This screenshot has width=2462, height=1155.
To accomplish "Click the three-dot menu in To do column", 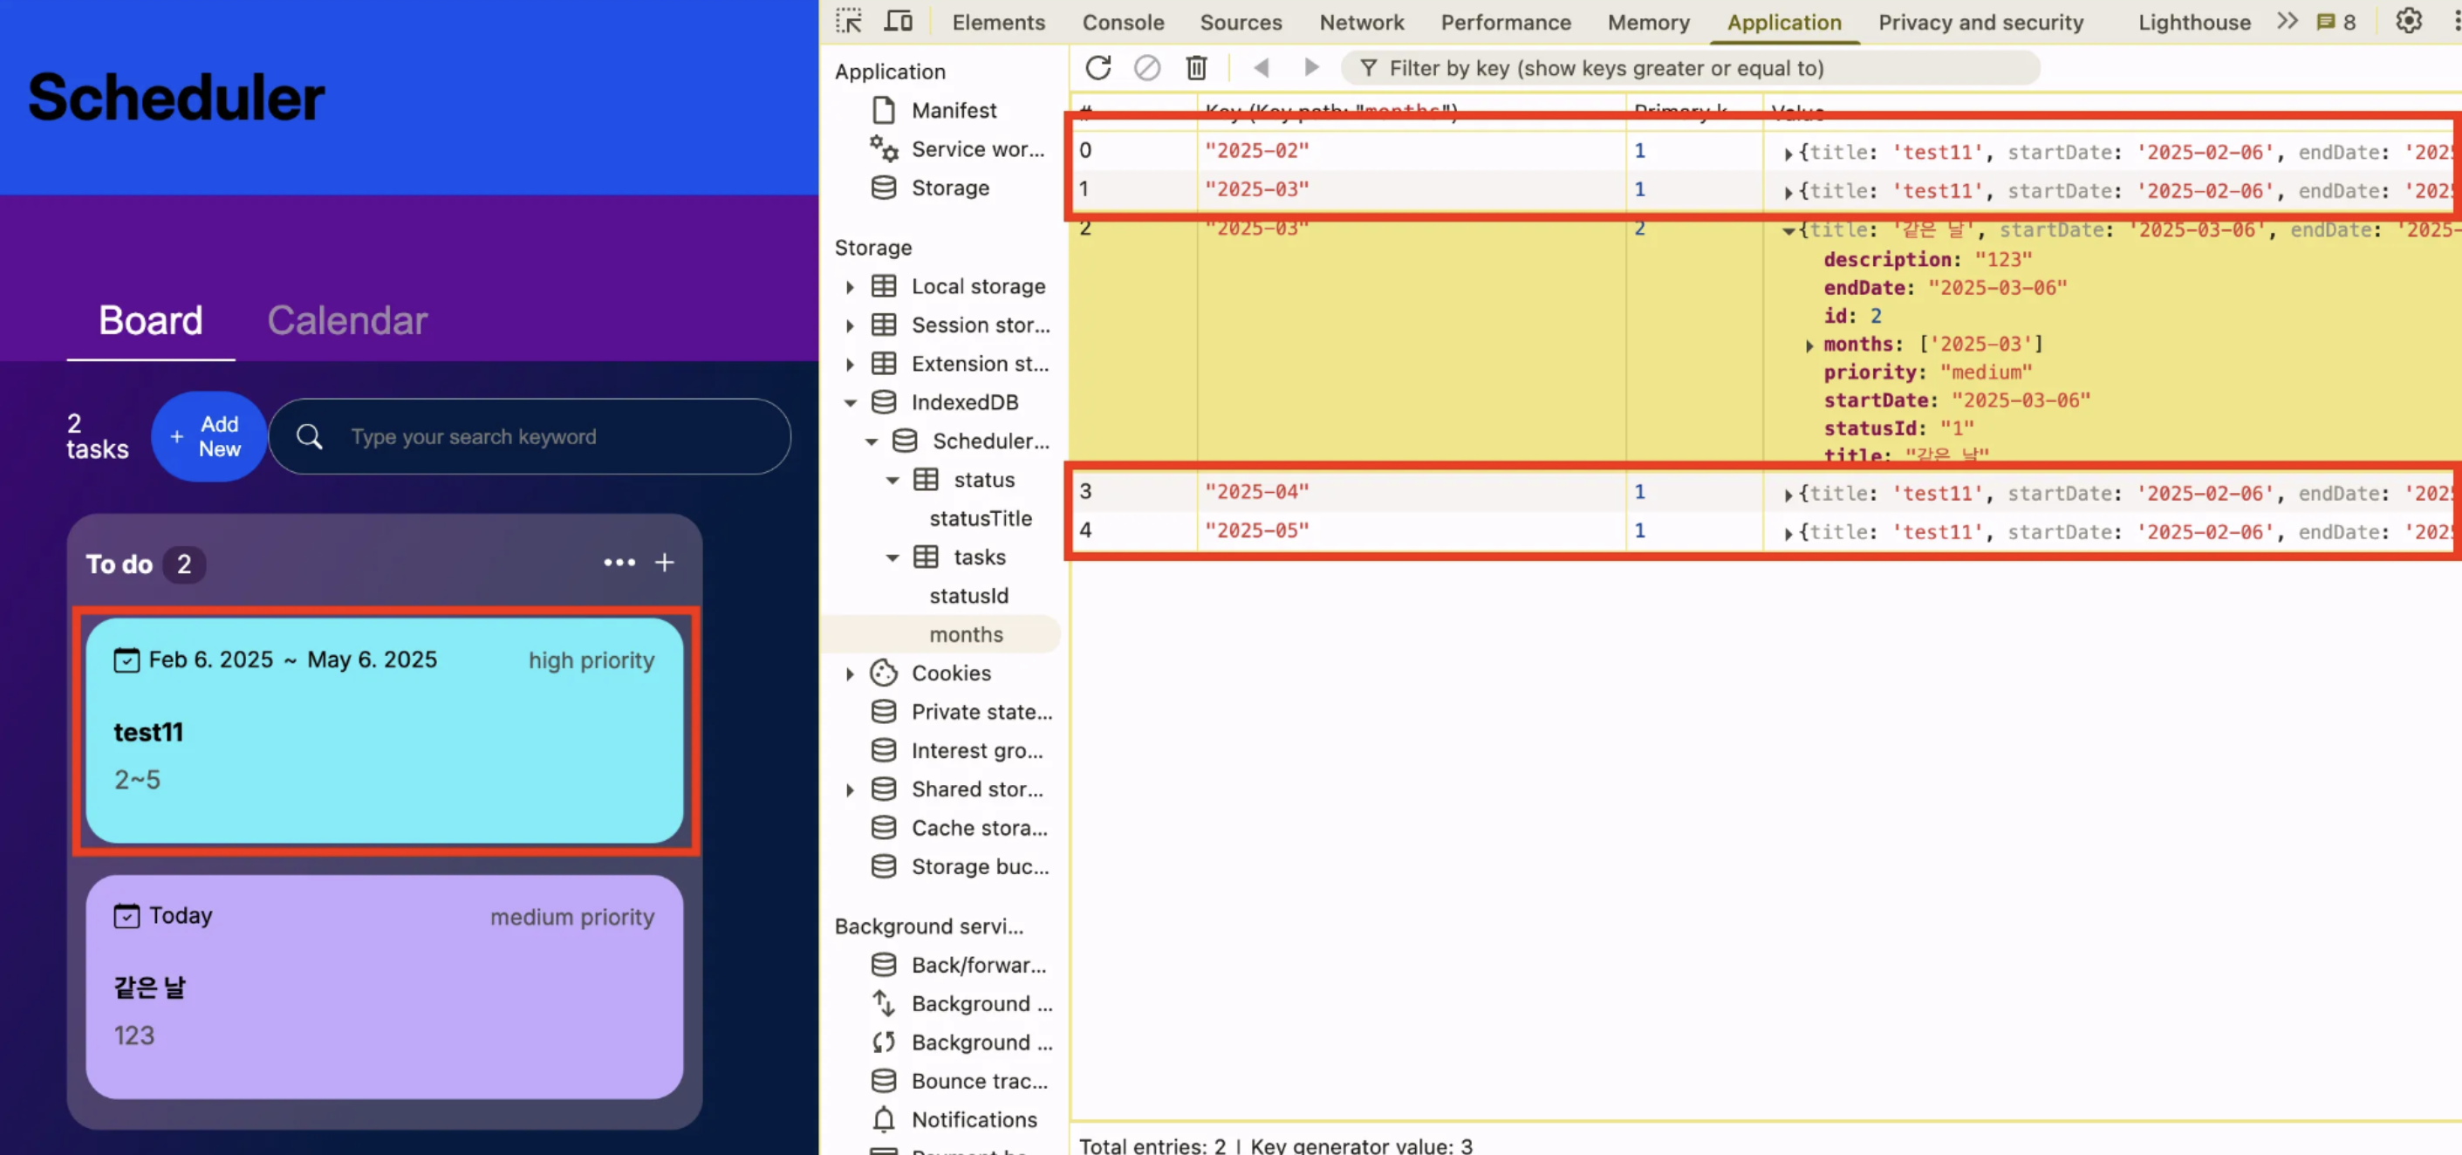I will click(619, 563).
